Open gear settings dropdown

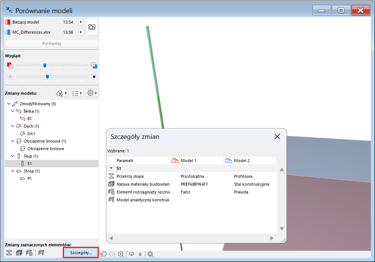point(92,93)
